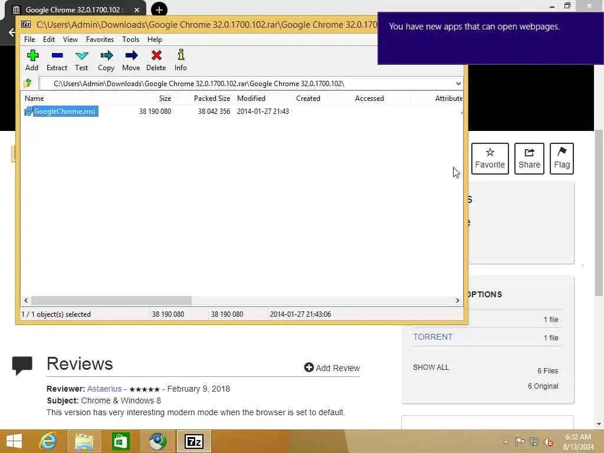Click the 38 042 356 packed size value
This screenshot has width=604, height=453.
(214, 111)
